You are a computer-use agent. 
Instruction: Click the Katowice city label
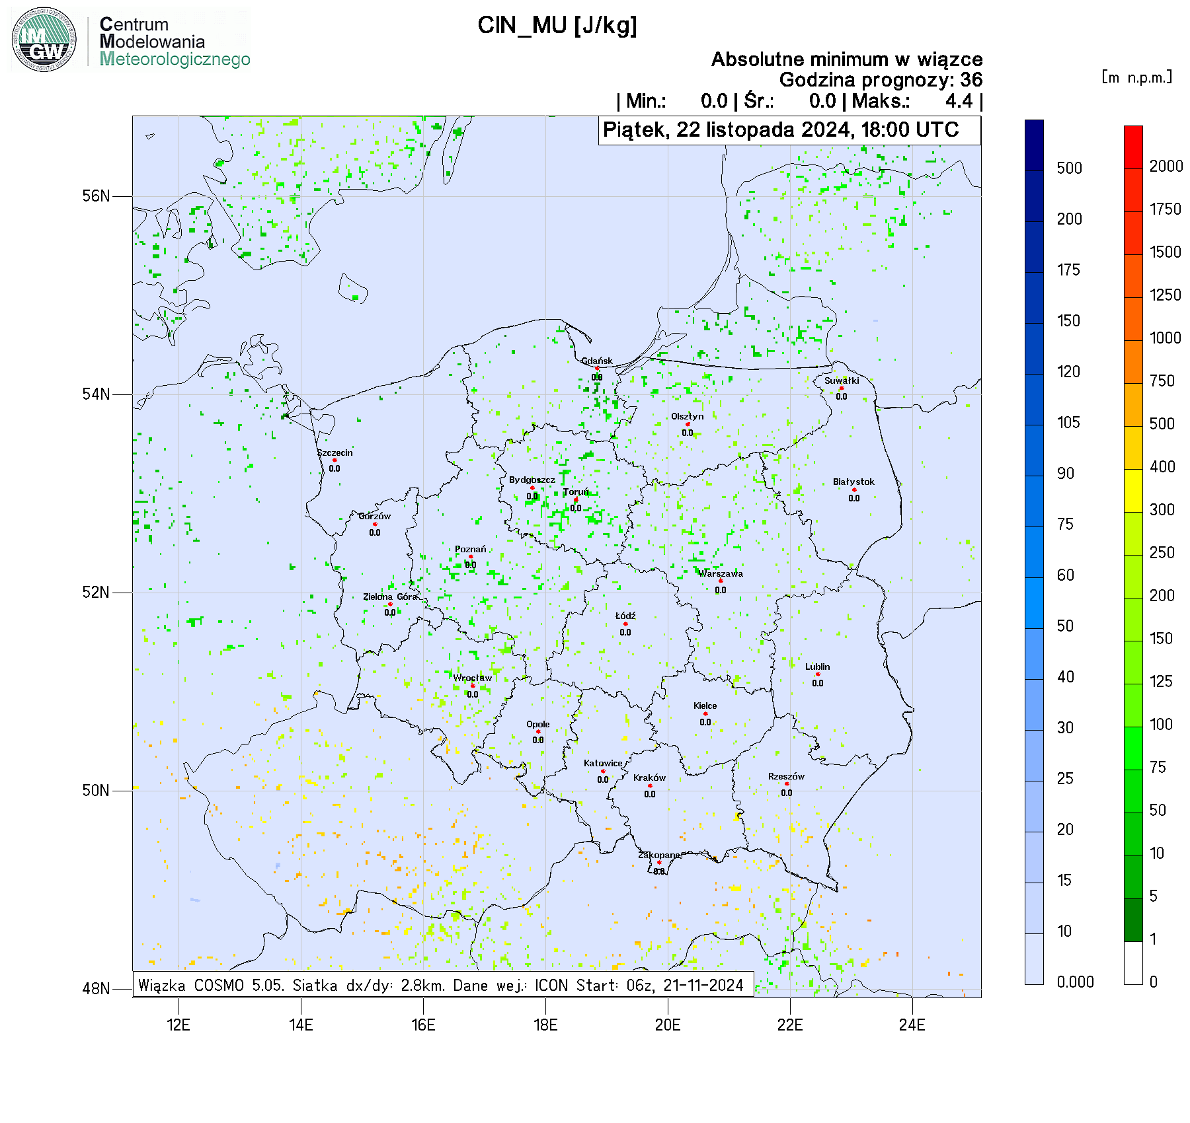point(603,763)
